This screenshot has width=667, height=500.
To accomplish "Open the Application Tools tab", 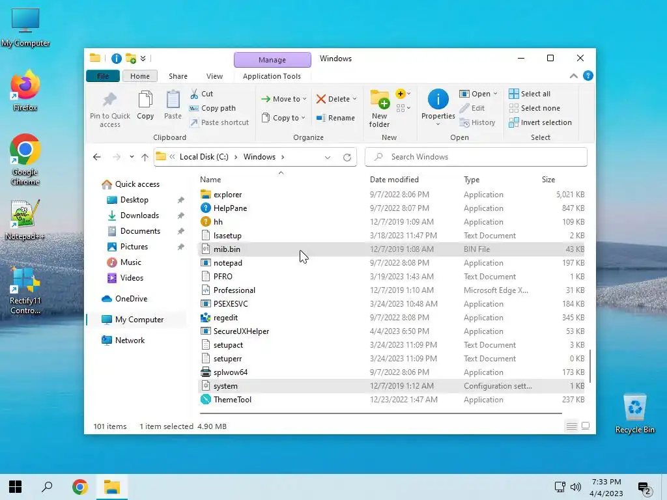I will (x=272, y=76).
